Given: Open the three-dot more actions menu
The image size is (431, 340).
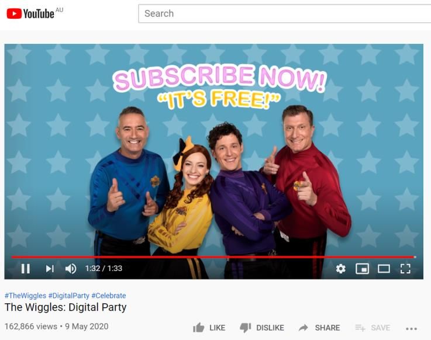Looking at the screenshot, I should pyautogui.click(x=411, y=328).
